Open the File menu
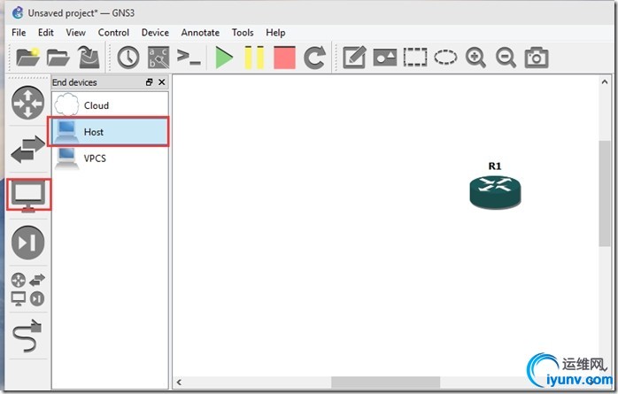 point(19,33)
